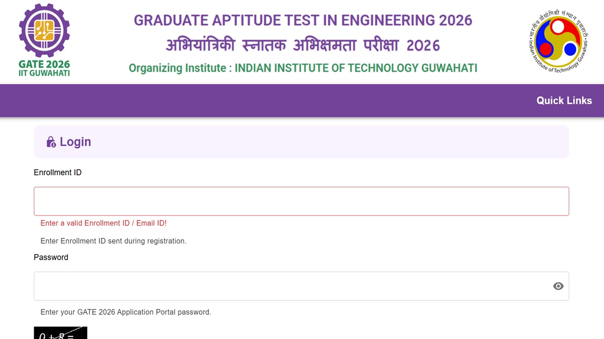Click the captcha arithmetic image
Screen dimensions: 604x339
point(60,333)
